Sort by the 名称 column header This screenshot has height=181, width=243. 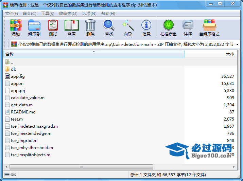(x=94, y=54)
